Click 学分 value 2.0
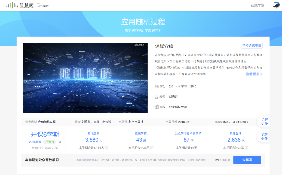This screenshot has width=282, height=175. click(171, 87)
